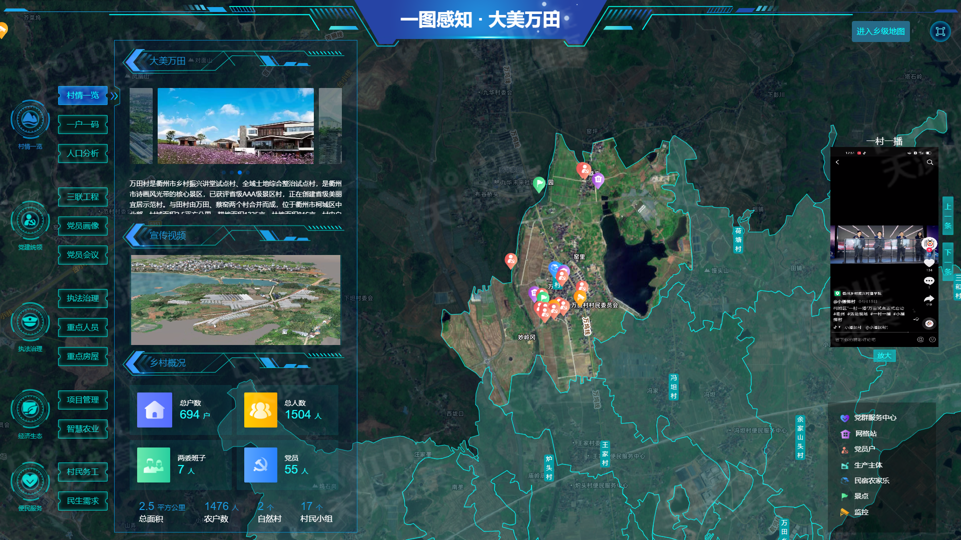Screen dimensions: 961x540
Task: Open the 人口分析 menu item
Action: coord(83,153)
